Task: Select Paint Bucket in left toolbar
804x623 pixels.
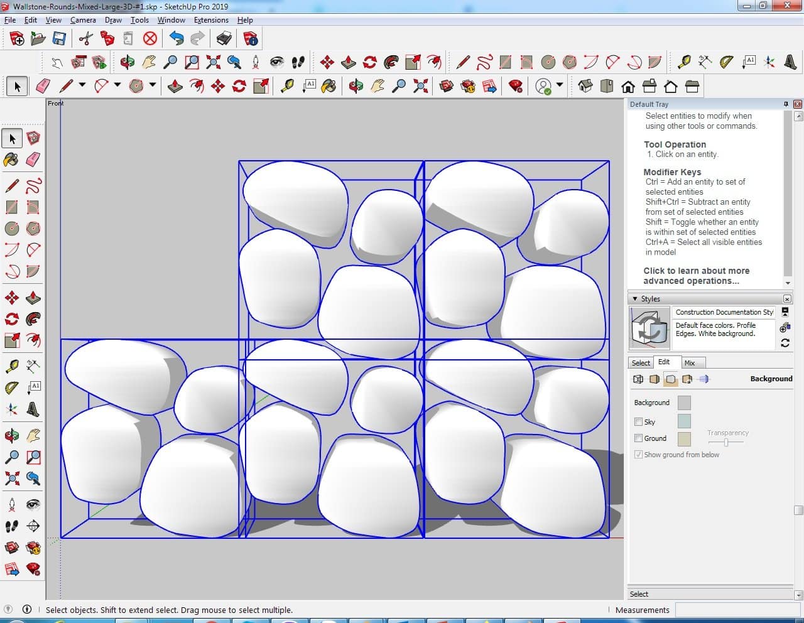Action: pos(12,160)
